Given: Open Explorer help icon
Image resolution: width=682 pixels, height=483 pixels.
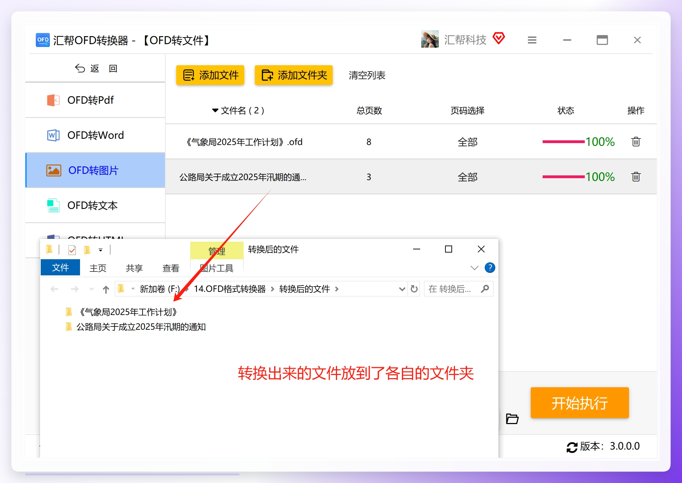Looking at the screenshot, I should click(x=490, y=268).
